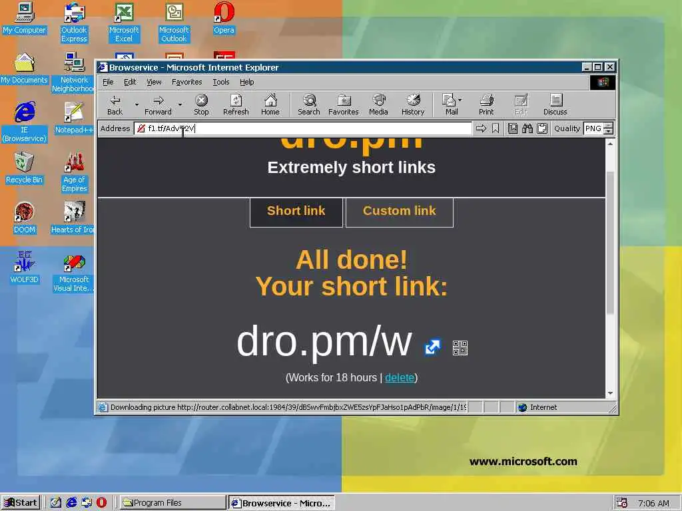Viewport: 682px width, 511px height.
Task: Open the Recycle Bin on the desktop
Action: [x=25, y=168]
